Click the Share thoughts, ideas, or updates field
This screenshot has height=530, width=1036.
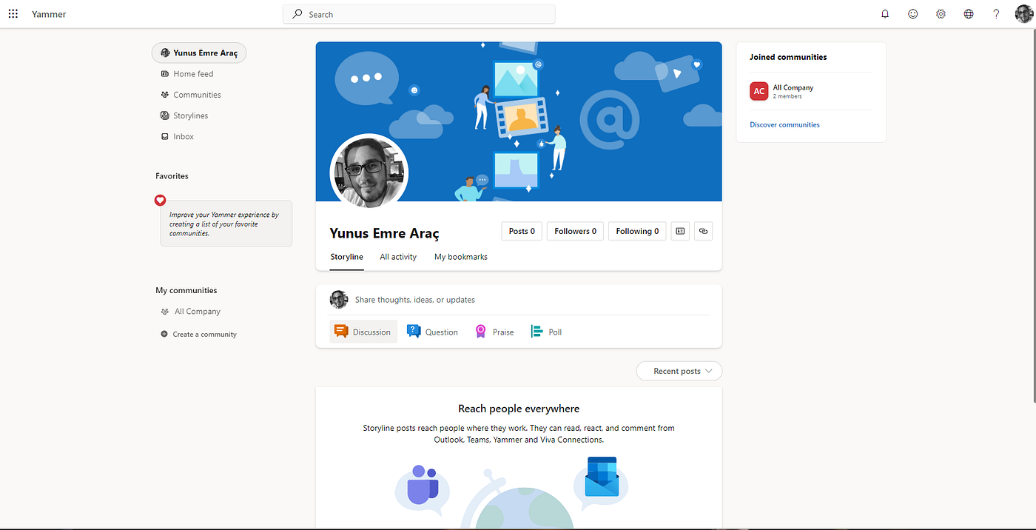click(415, 300)
